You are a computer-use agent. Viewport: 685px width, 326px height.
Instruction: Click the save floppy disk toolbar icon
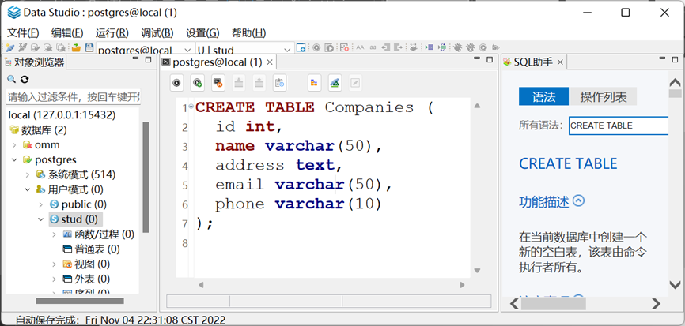click(89, 47)
